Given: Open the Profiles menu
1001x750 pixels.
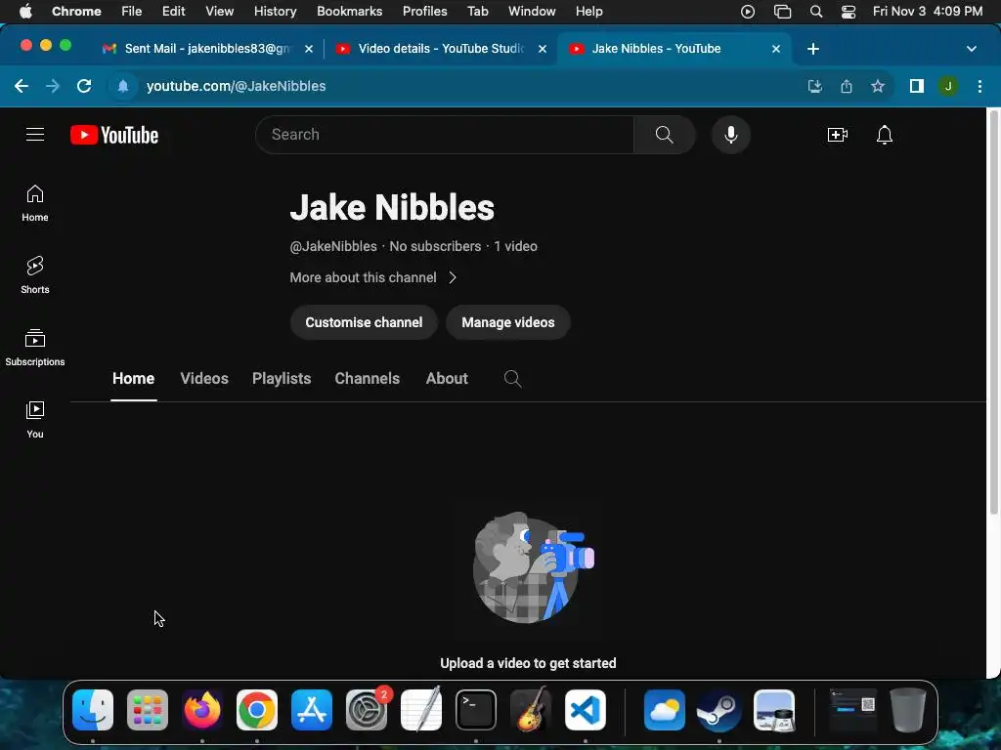Looking at the screenshot, I should pos(424,12).
